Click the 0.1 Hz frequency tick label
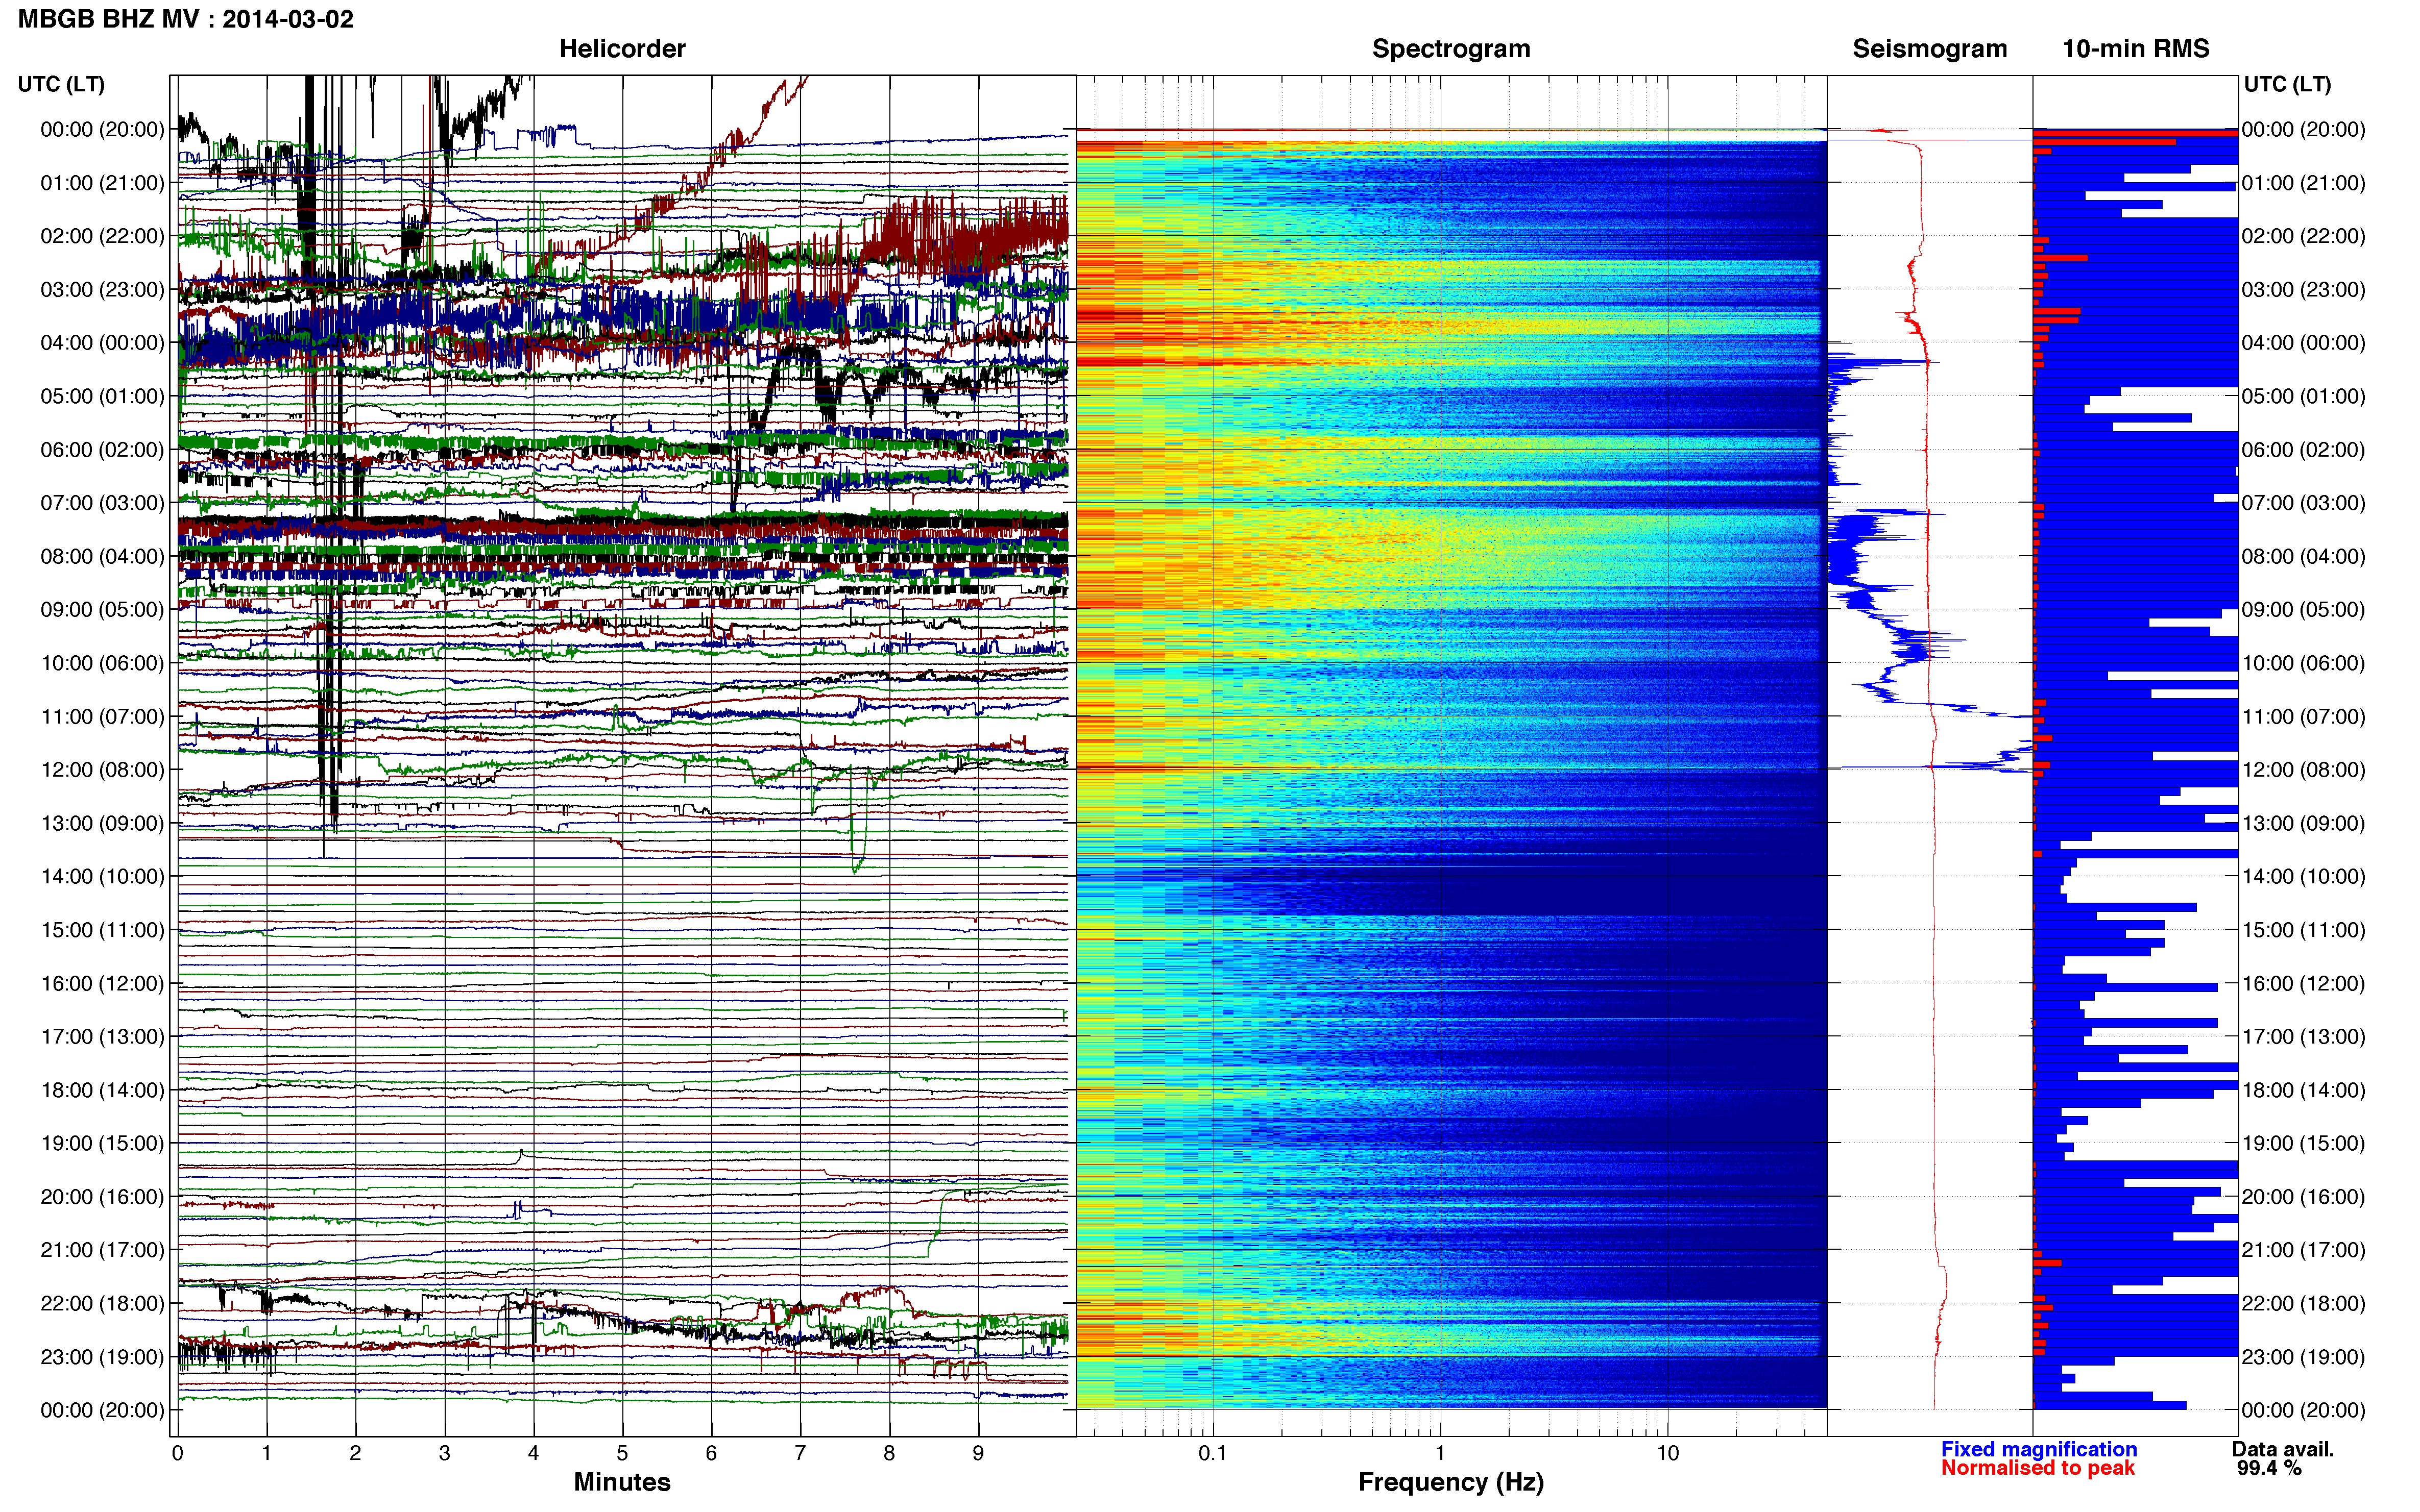Image resolution: width=2420 pixels, height=1512 pixels. coord(1213,1453)
